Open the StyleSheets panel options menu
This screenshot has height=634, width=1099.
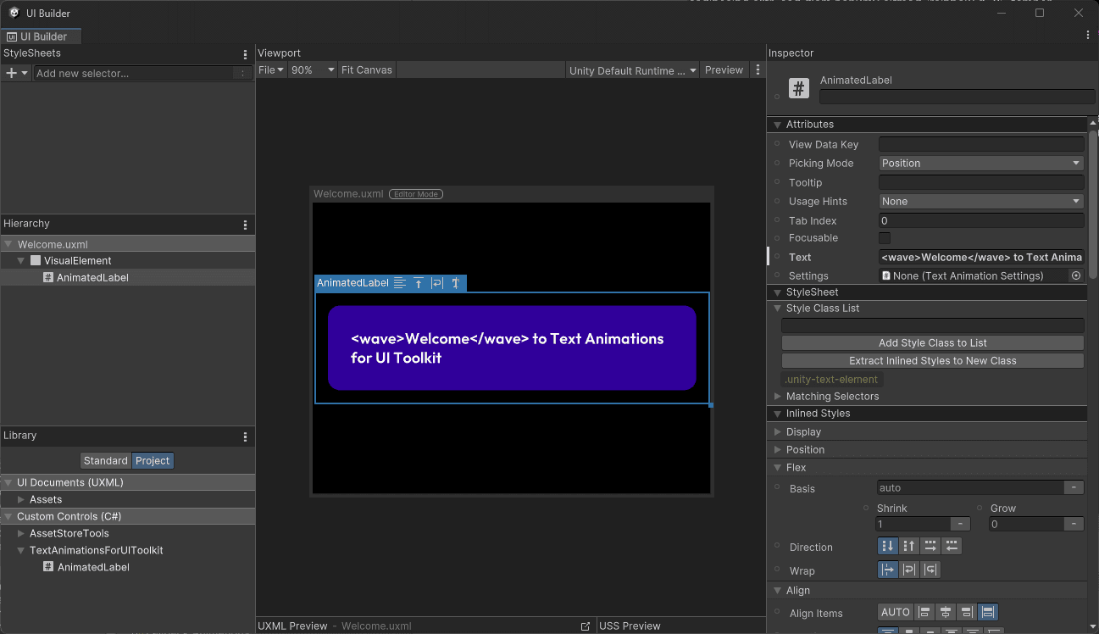coord(245,53)
